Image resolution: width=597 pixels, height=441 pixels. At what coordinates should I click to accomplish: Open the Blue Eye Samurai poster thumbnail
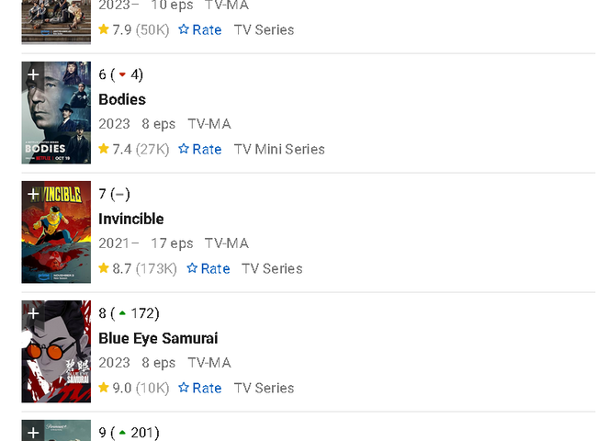(56, 352)
